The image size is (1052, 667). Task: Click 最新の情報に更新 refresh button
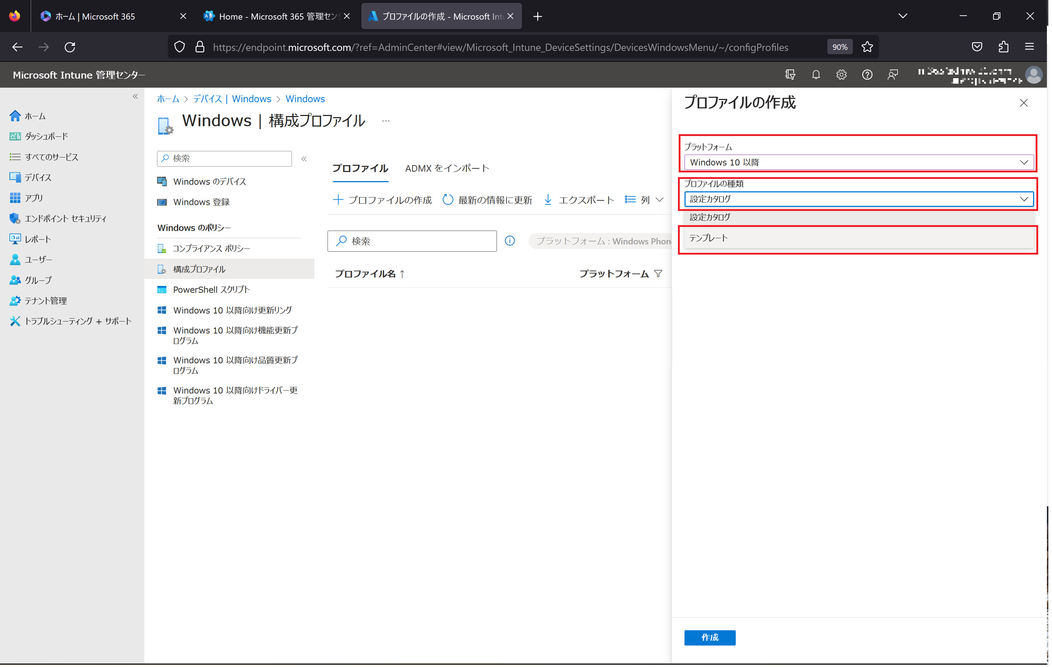[x=487, y=200]
